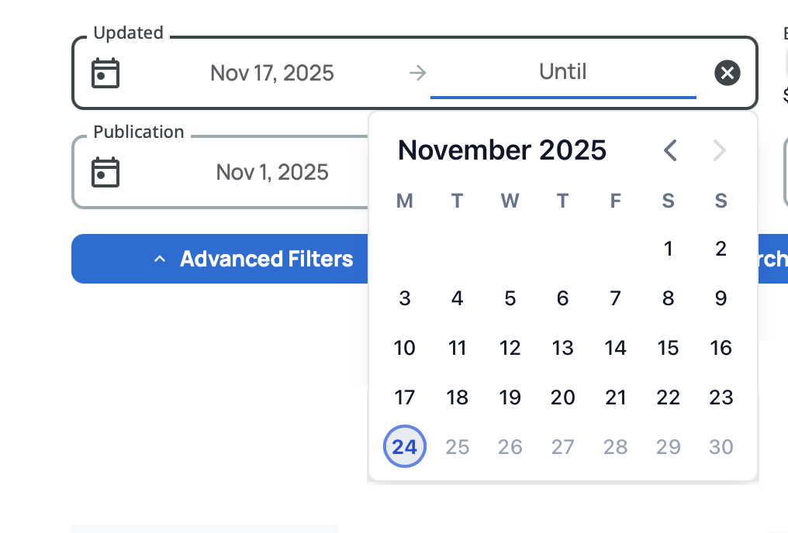Click the Nov 1, 2025 publication date

coord(272,172)
